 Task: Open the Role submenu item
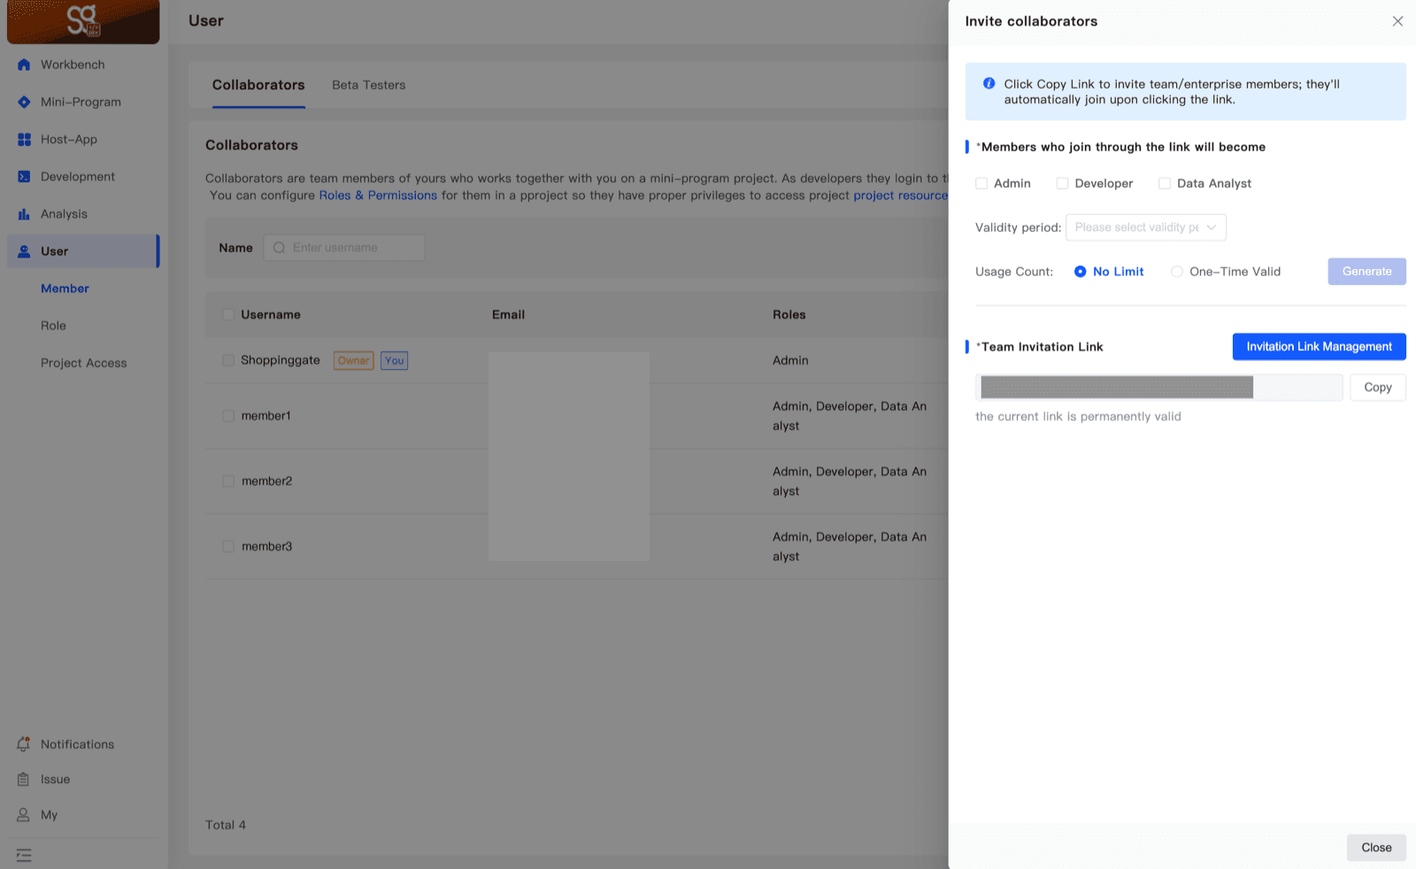point(53,326)
